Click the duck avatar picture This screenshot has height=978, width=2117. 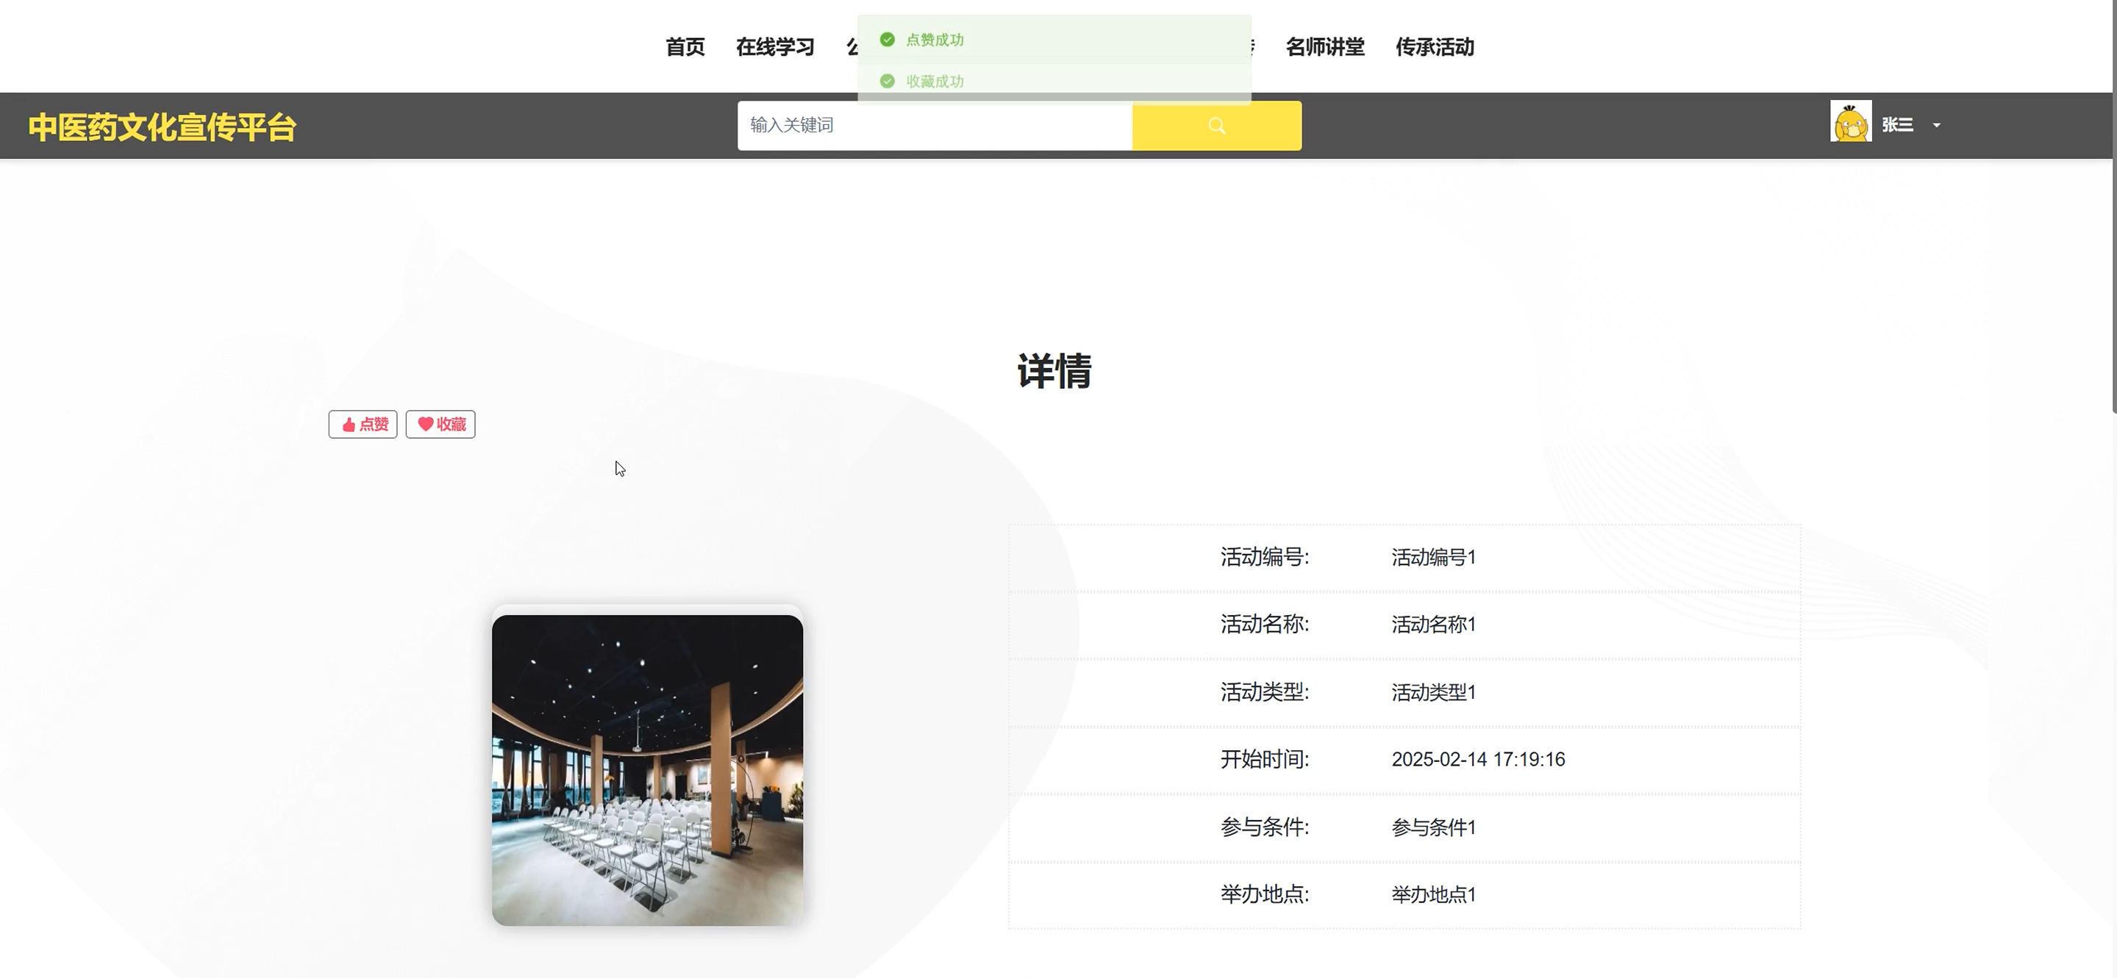pos(1850,123)
